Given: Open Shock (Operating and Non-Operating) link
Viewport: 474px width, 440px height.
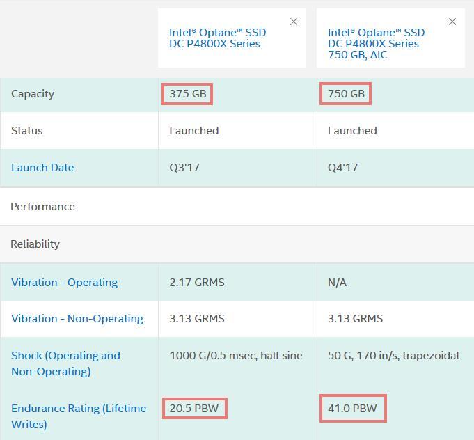Looking at the screenshot, I should click(65, 363).
